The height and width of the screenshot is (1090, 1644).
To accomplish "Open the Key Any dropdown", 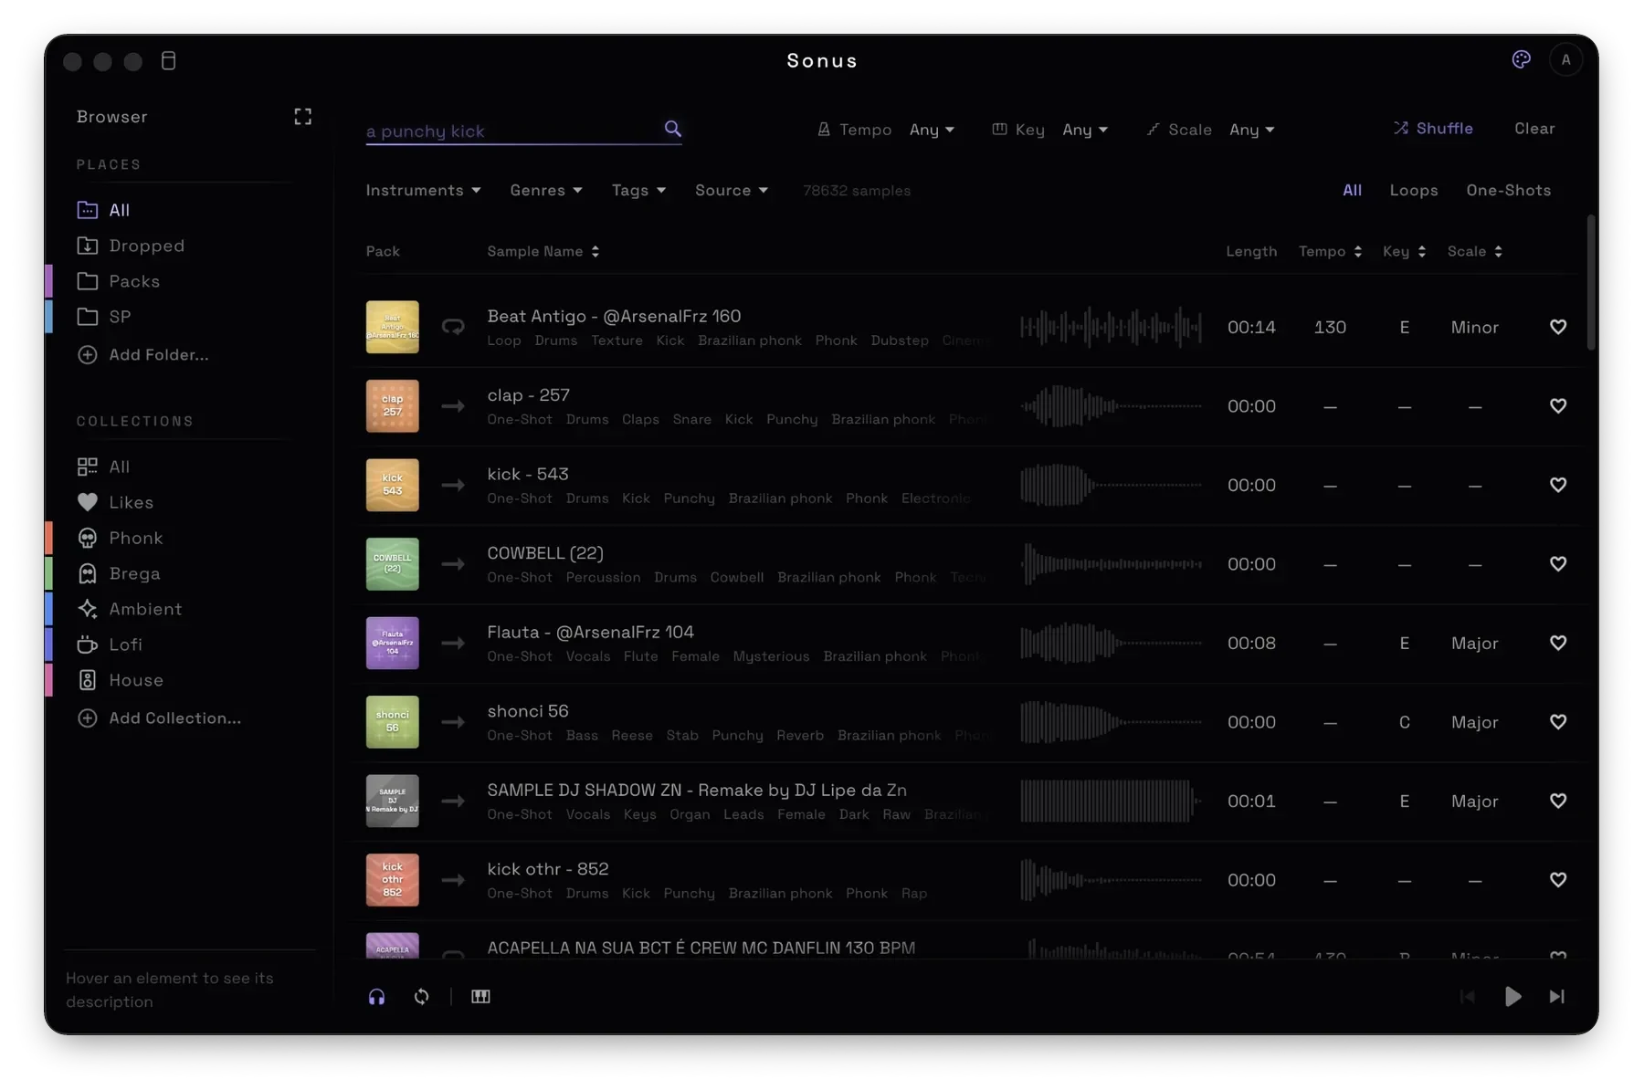I will click(x=1085, y=130).
